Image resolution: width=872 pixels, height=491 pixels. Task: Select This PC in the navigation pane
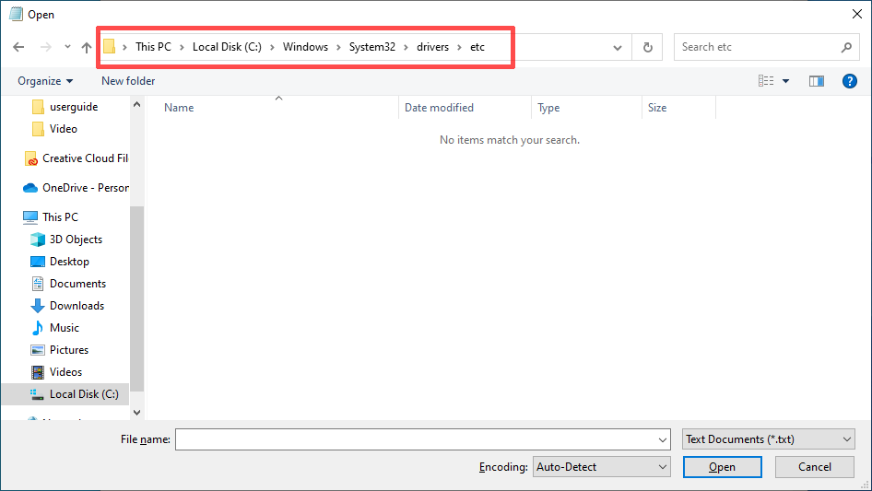point(51,217)
